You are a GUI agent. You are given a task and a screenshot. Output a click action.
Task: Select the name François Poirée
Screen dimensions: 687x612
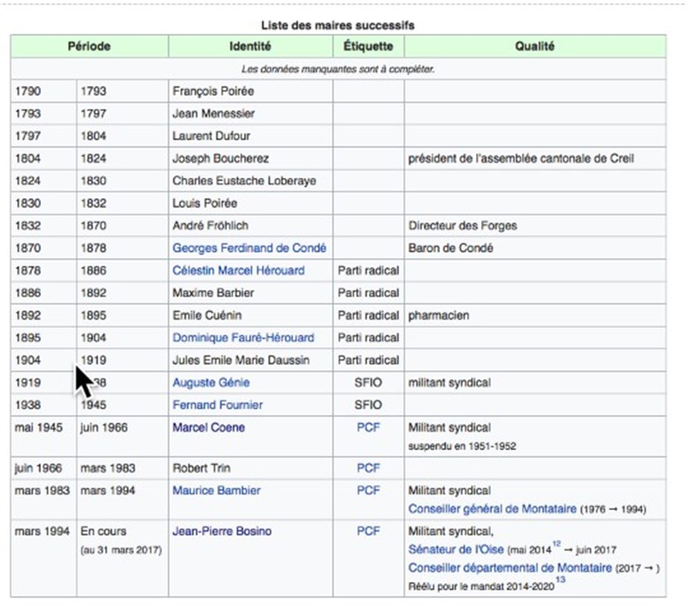coord(214,91)
